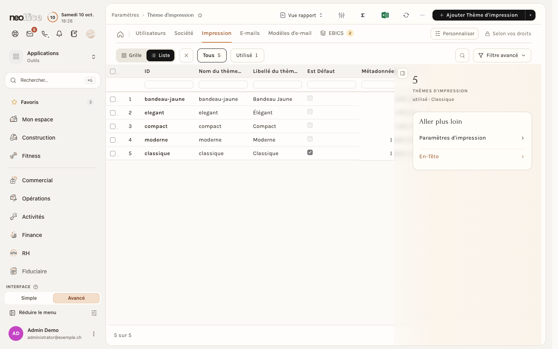Click the ID column filter field

pyautogui.click(x=169, y=85)
